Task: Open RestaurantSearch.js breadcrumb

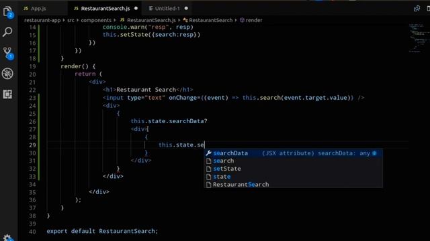Action: point(148,20)
